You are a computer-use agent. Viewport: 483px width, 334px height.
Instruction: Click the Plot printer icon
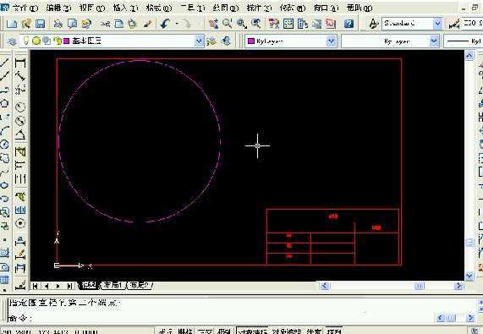(58, 24)
